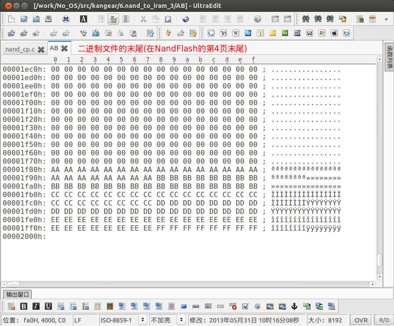Click the Apple logo toolbar icon
Image resolution: width=394 pixels, height=326 pixels.
coord(334,33)
